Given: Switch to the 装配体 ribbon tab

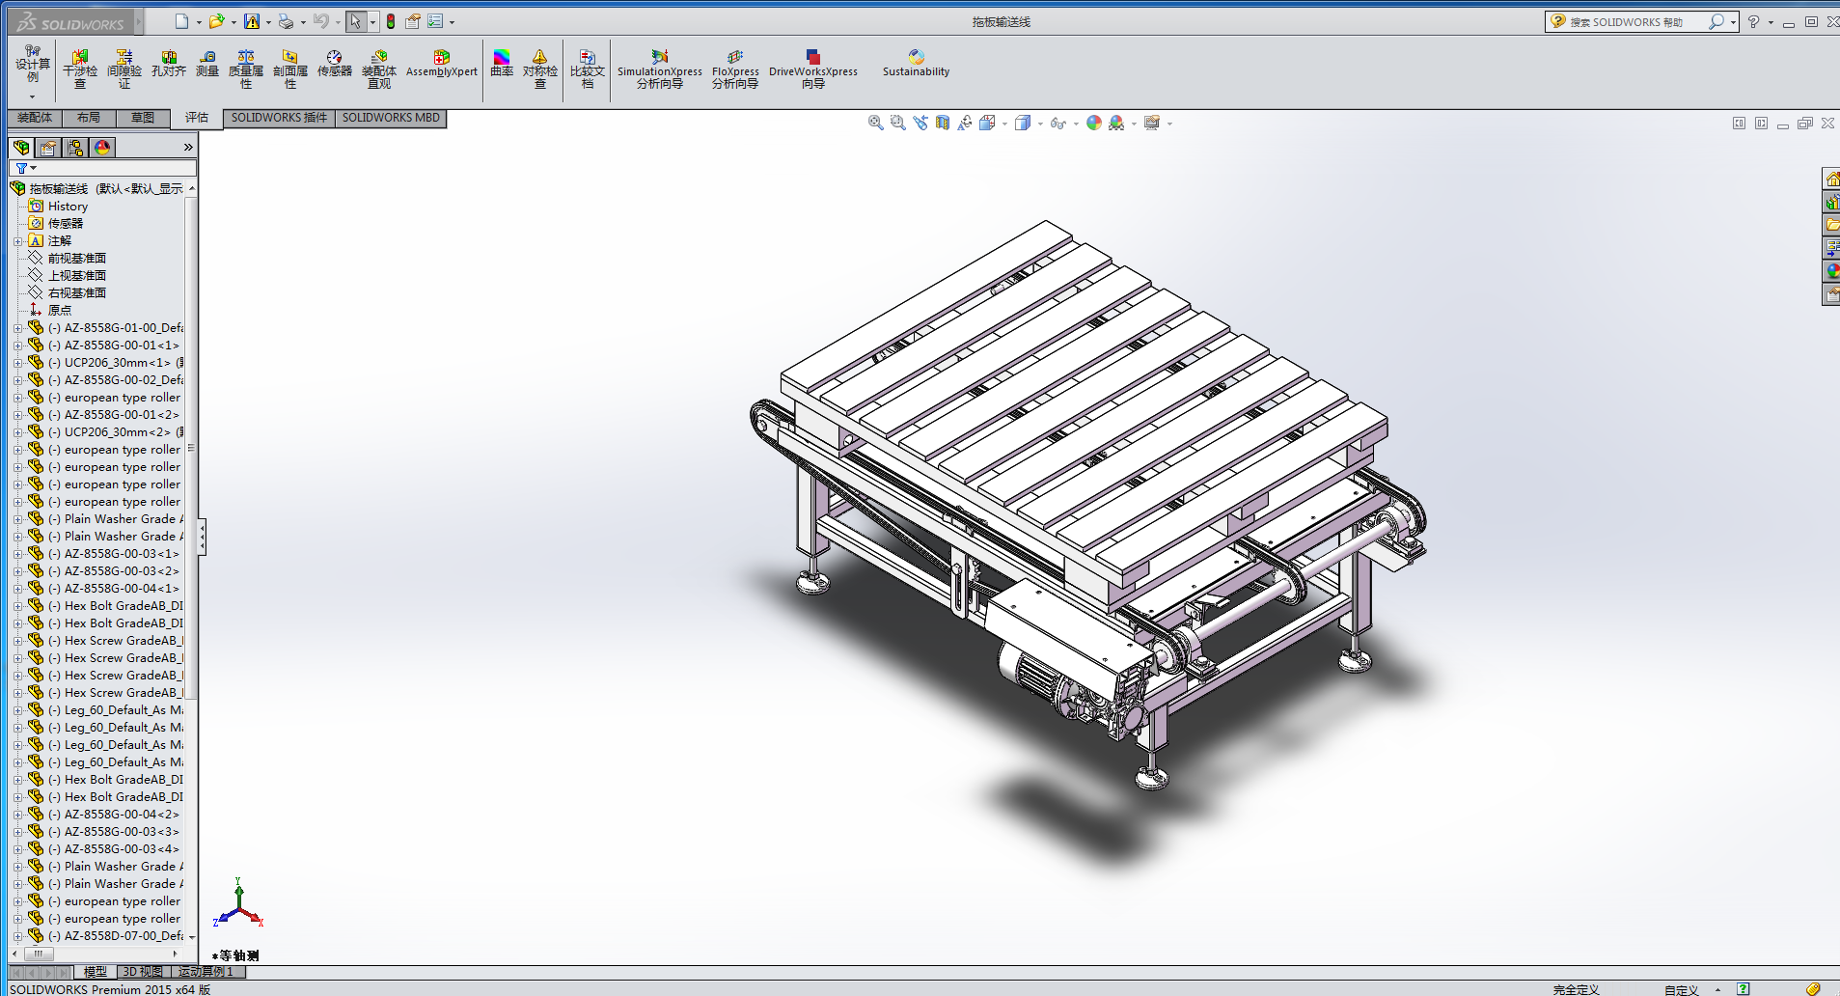Looking at the screenshot, I should pyautogui.click(x=35, y=118).
